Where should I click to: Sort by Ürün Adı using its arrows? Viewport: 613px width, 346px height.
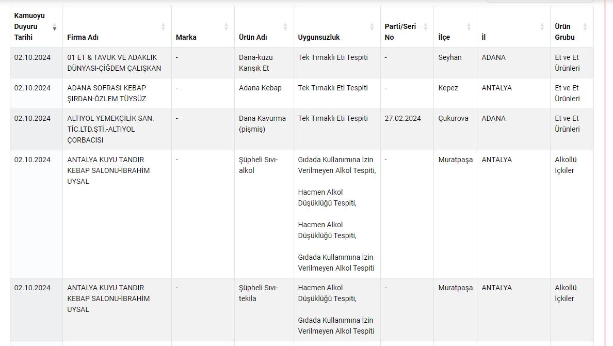285,27
